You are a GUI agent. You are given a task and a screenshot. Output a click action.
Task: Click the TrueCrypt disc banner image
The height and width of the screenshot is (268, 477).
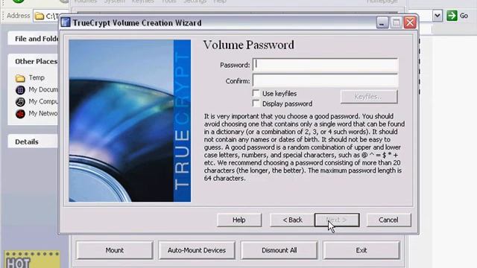(x=130, y=121)
